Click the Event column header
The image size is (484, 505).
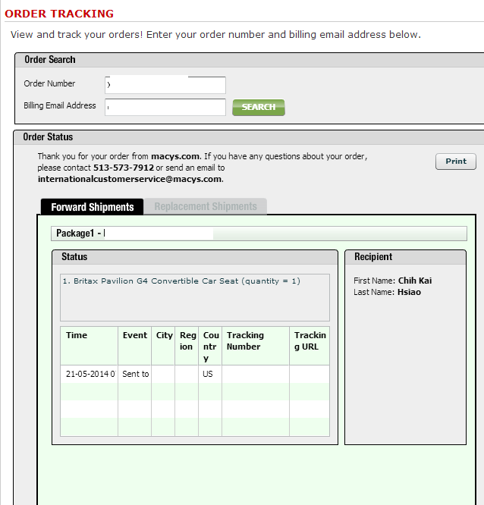click(135, 346)
